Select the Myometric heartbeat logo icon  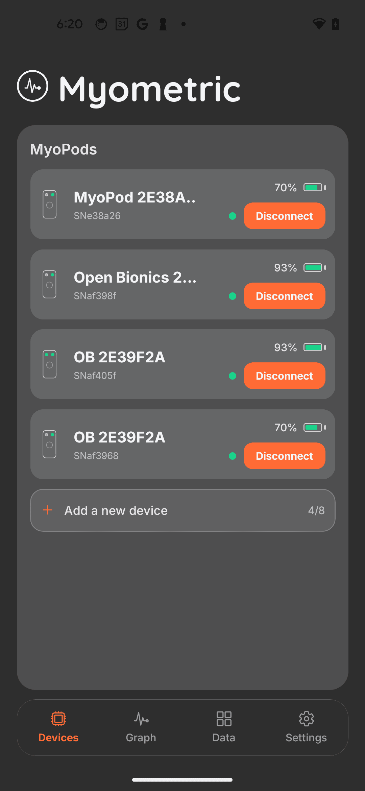[32, 86]
